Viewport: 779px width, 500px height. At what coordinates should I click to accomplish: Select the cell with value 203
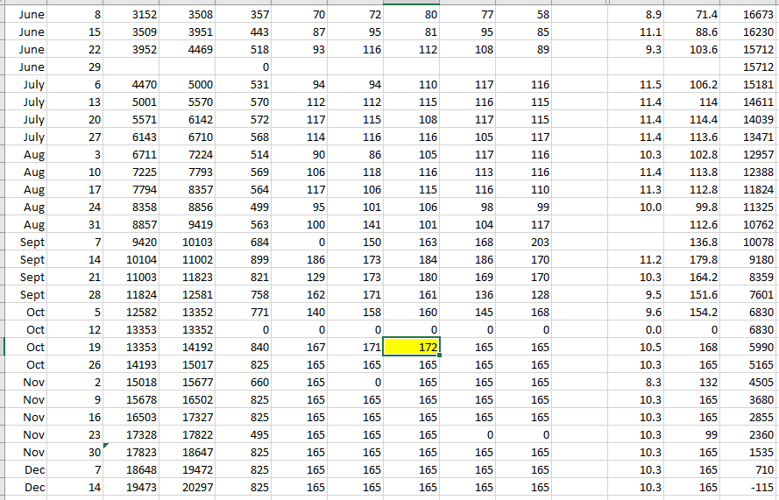pyautogui.click(x=524, y=243)
